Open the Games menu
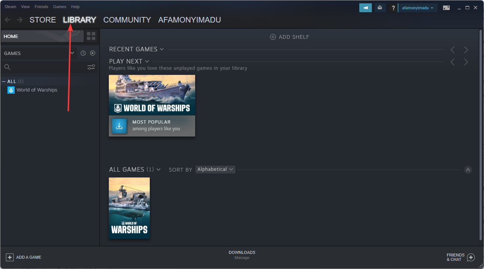The height and width of the screenshot is (269, 484). (60, 7)
